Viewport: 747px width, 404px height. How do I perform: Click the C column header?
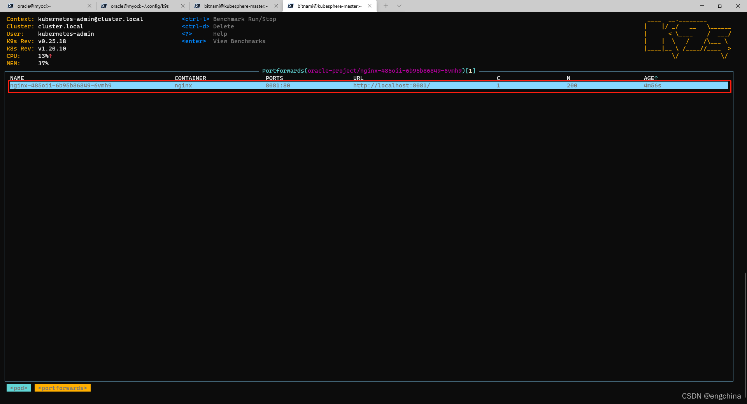point(498,78)
